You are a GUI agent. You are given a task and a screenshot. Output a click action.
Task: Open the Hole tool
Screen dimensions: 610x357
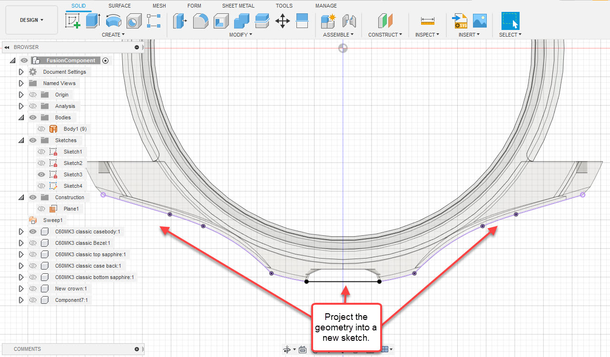(x=134, y=21)
